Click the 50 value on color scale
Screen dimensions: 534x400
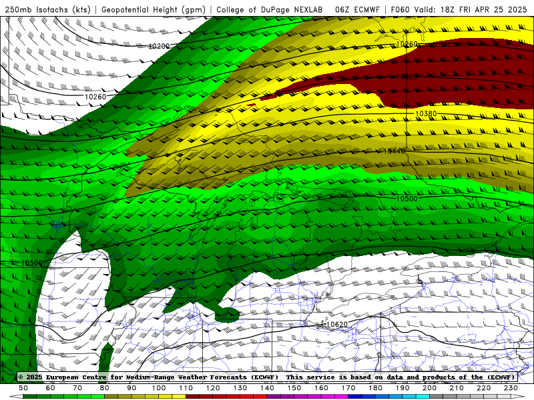[23, 388]
